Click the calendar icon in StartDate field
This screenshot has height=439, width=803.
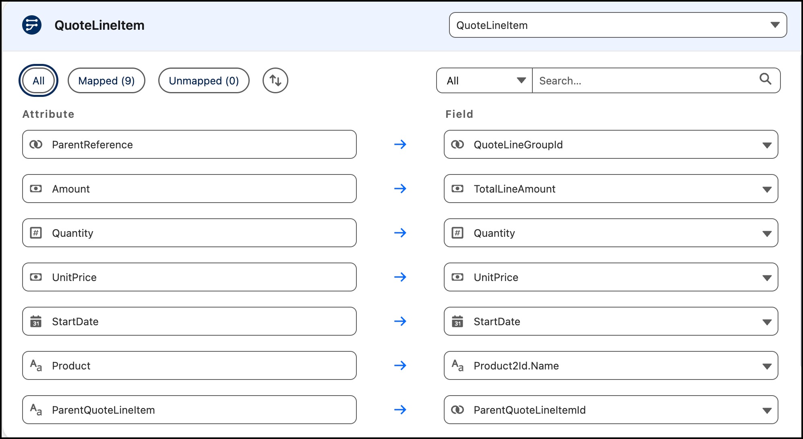coord(457,321)
